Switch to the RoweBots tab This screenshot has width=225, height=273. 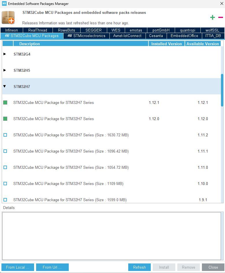66,30
